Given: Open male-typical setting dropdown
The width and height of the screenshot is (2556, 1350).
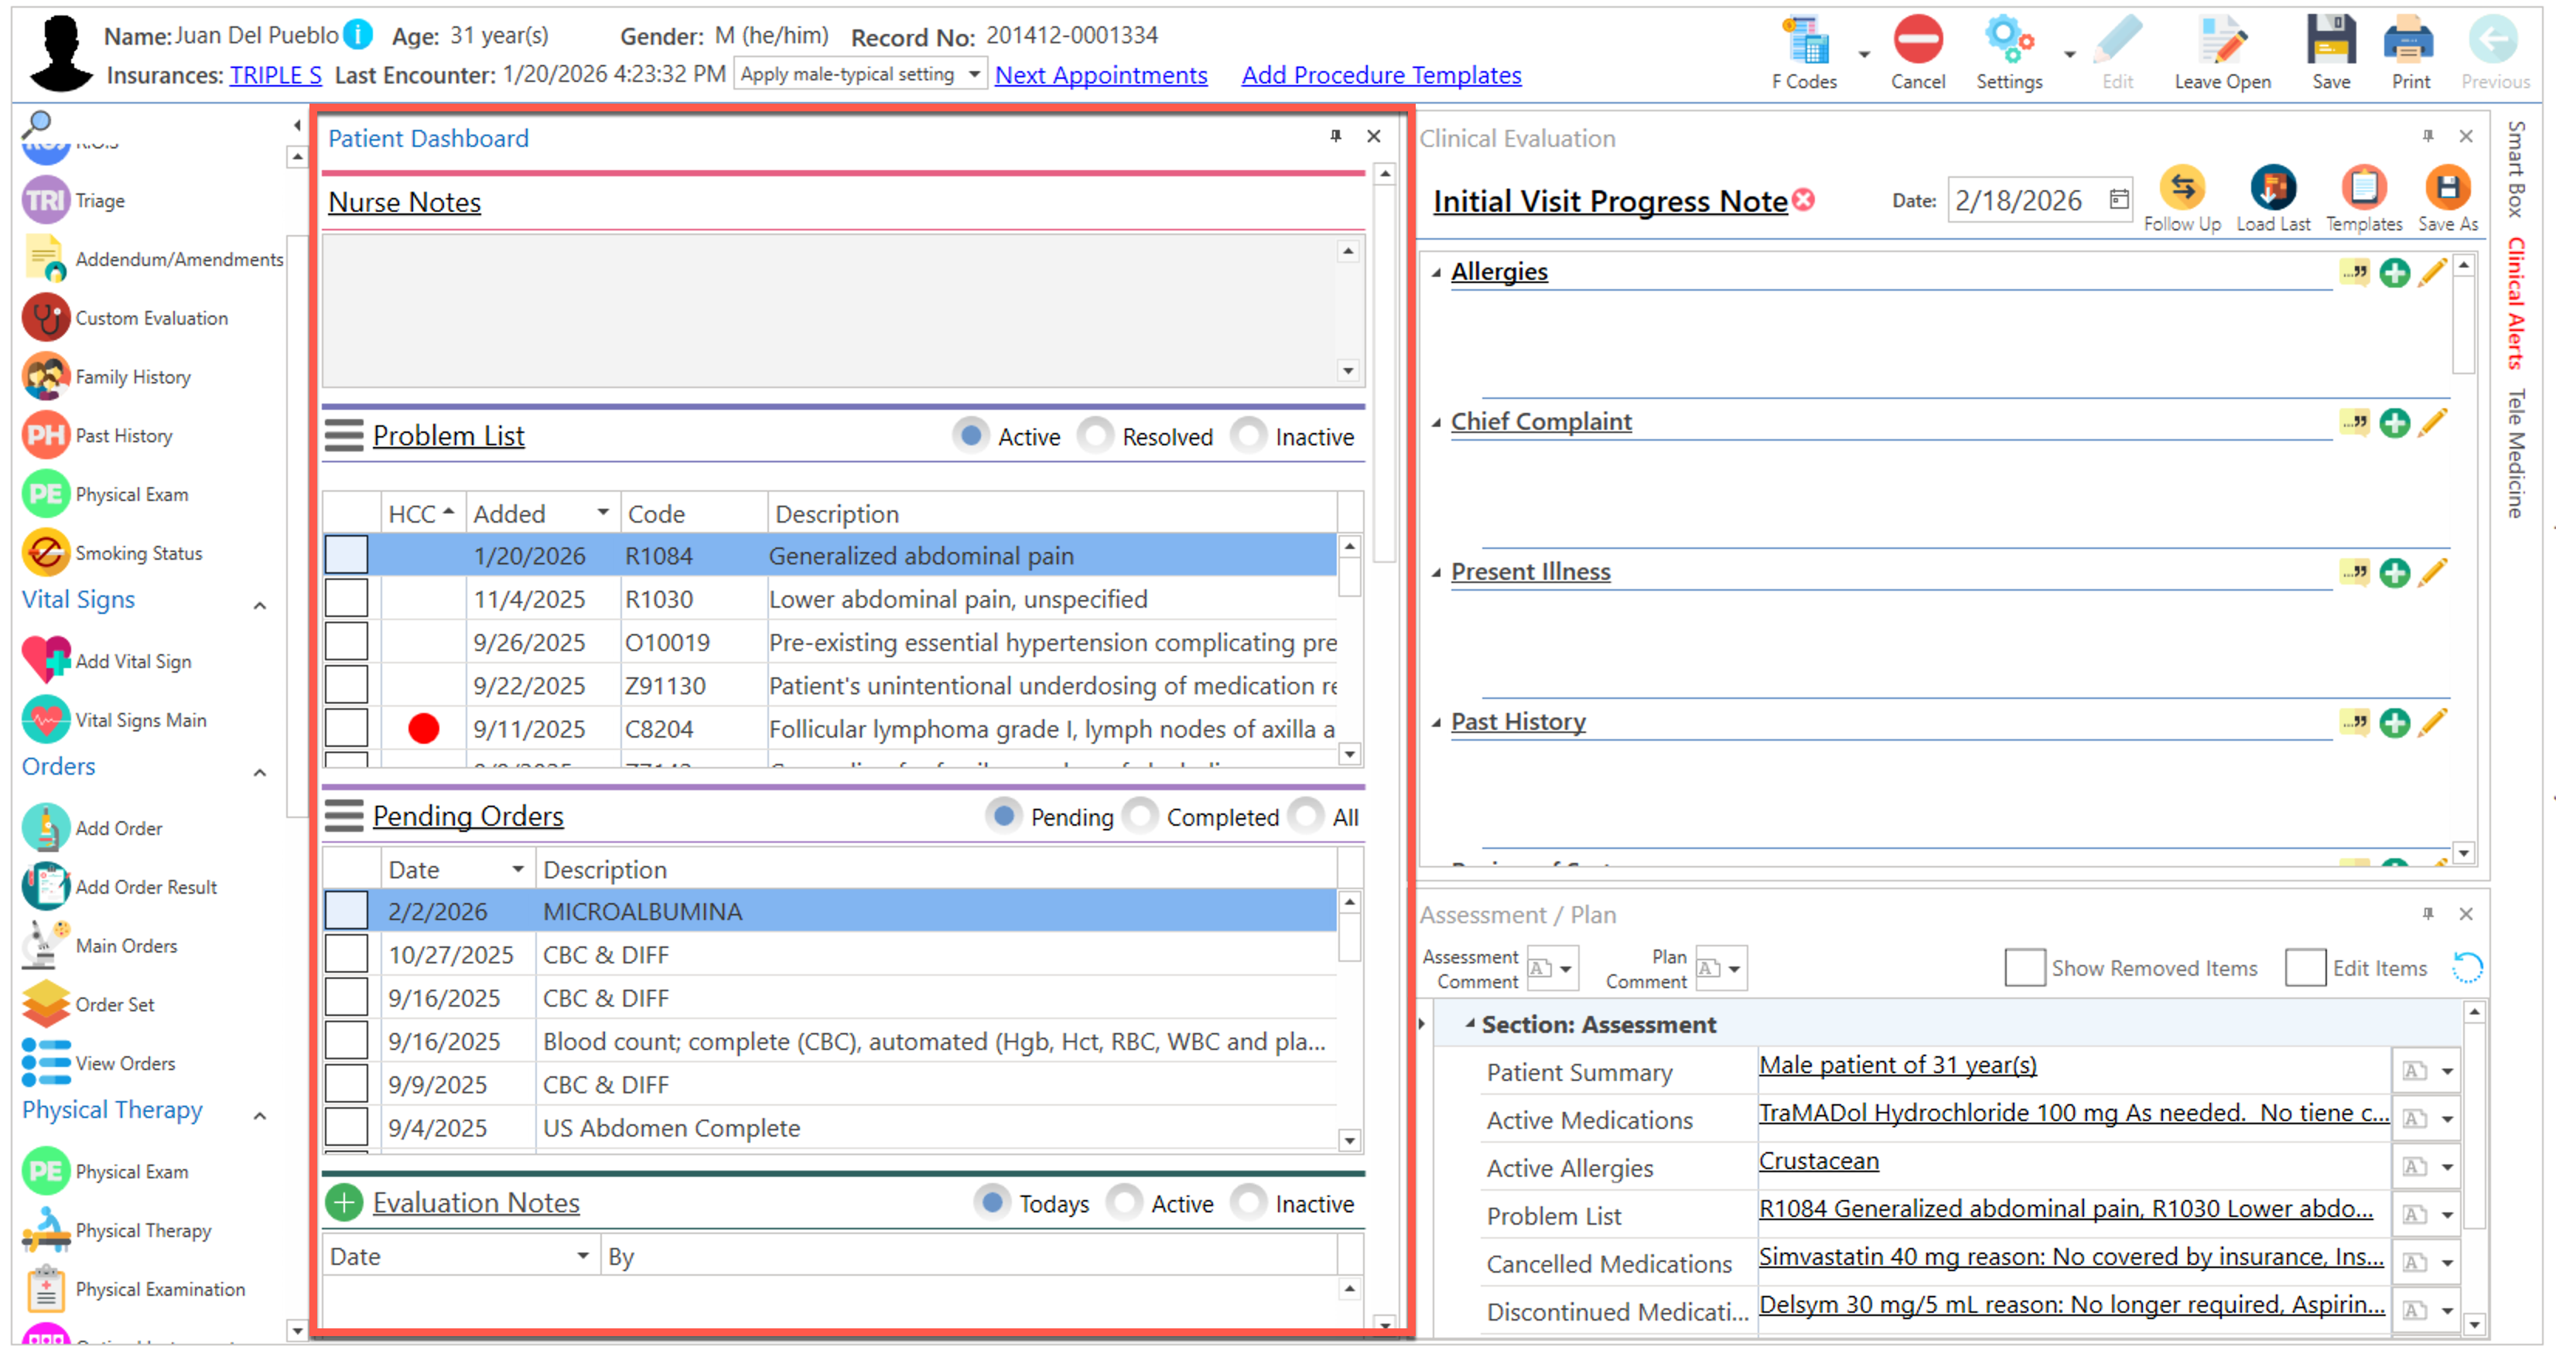Looking at the screenshot, I should click(973, 74).
